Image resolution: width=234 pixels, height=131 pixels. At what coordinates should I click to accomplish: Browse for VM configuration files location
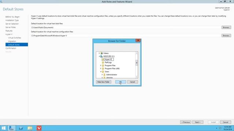click(x=226, y=36)
